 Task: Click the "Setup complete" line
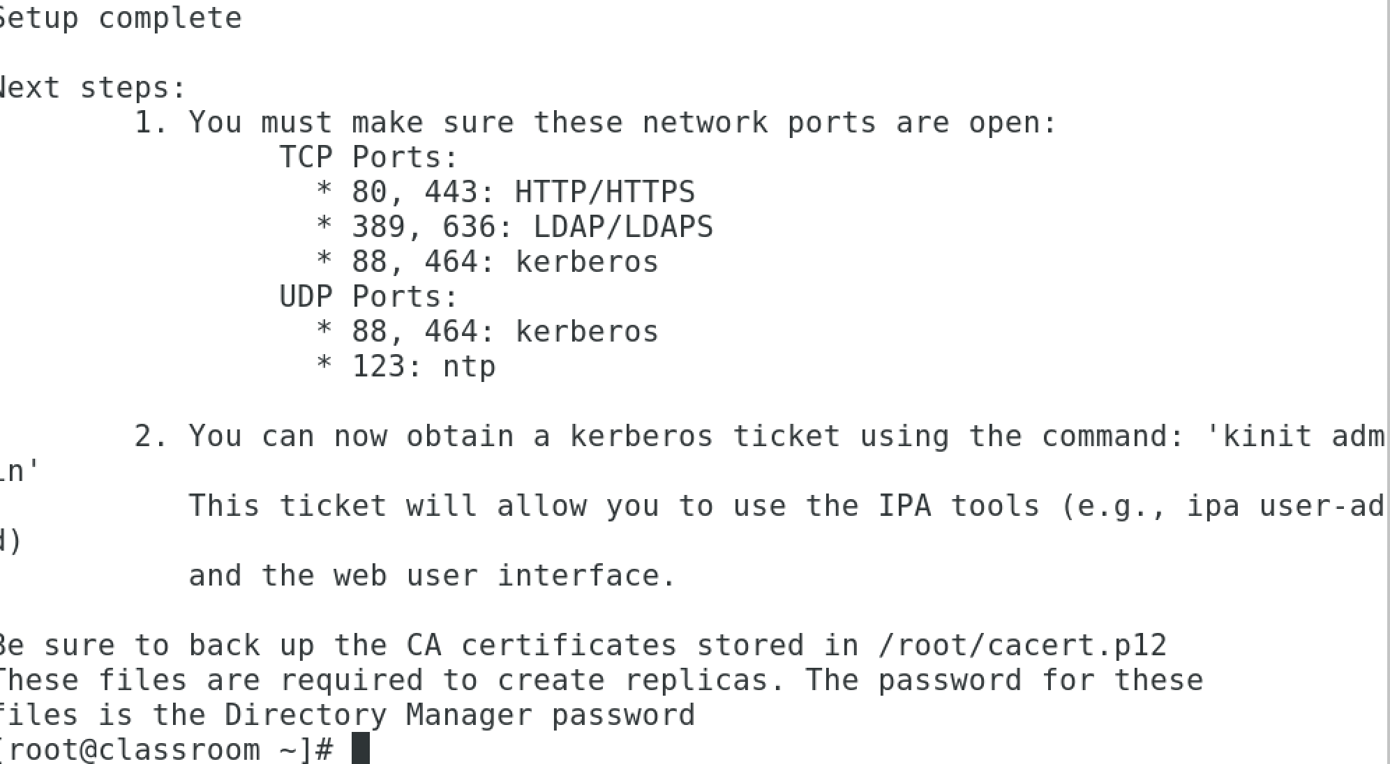pyautogui.click(x=120, y=18)
